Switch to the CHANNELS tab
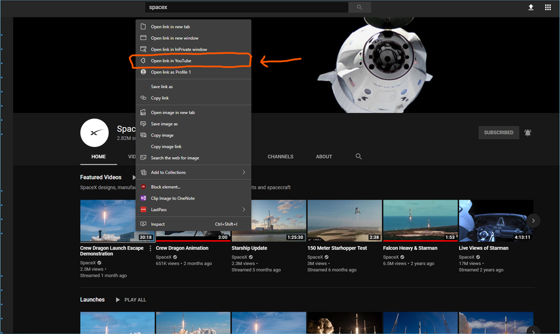The height and width of the screenshot is (334, 560). click(x=280, y=157)
